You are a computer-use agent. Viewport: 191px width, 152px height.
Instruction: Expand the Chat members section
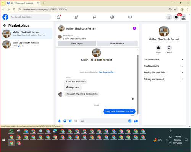[x=164, y=66]
